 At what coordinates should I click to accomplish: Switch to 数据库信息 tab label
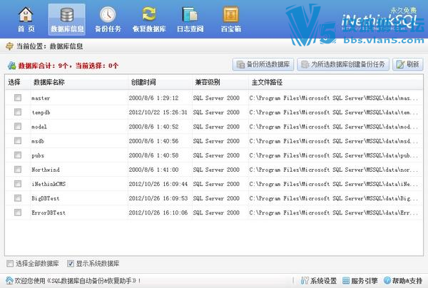coord(67,29)
